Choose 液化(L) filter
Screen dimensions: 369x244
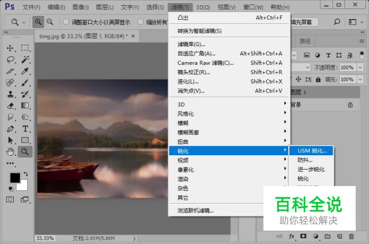point(229,81)
